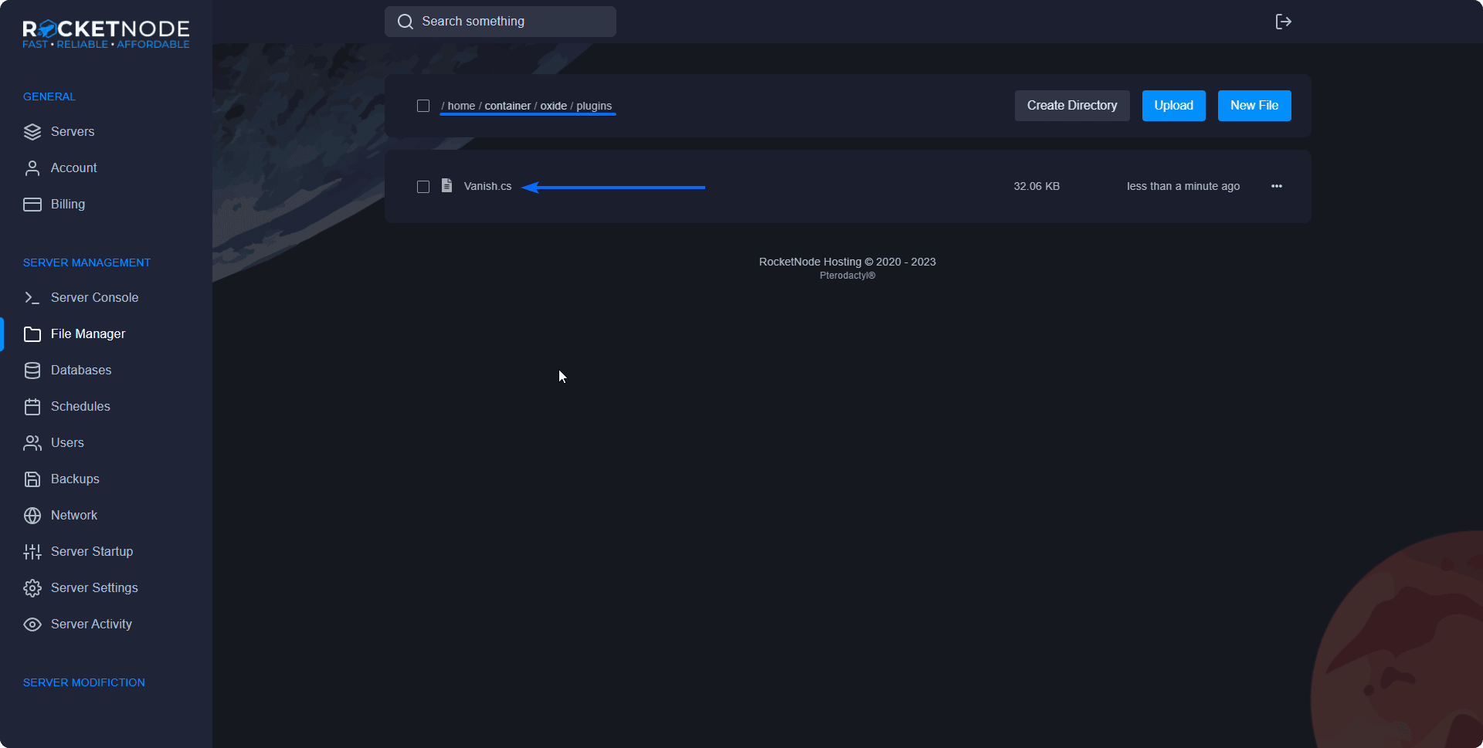Open the Vanish.cs three-dot options menu
Screen dimensions: 1483x748
[x=1276, y=186]
